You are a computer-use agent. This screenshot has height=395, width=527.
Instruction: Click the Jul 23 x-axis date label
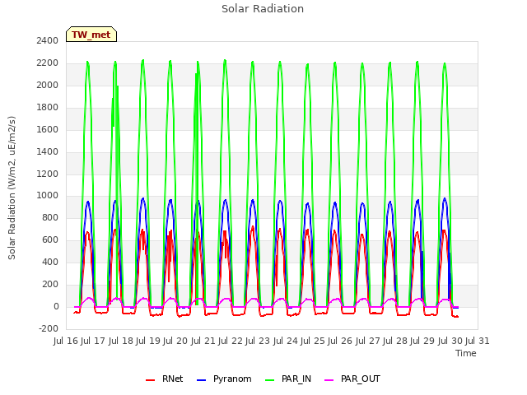pyautogui.click(x=258, y=341)
